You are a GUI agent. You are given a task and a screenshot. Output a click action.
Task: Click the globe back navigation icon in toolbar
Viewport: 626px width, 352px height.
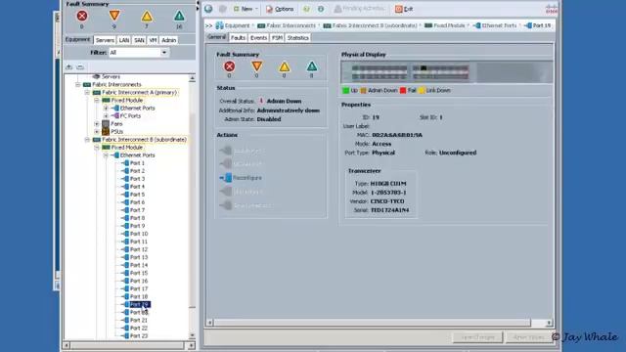pyautogui.click(x=208, y=9)
